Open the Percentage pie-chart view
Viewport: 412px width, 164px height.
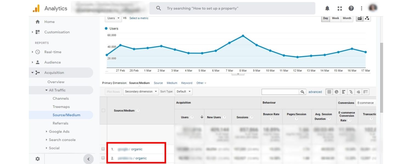click(336, 92)
